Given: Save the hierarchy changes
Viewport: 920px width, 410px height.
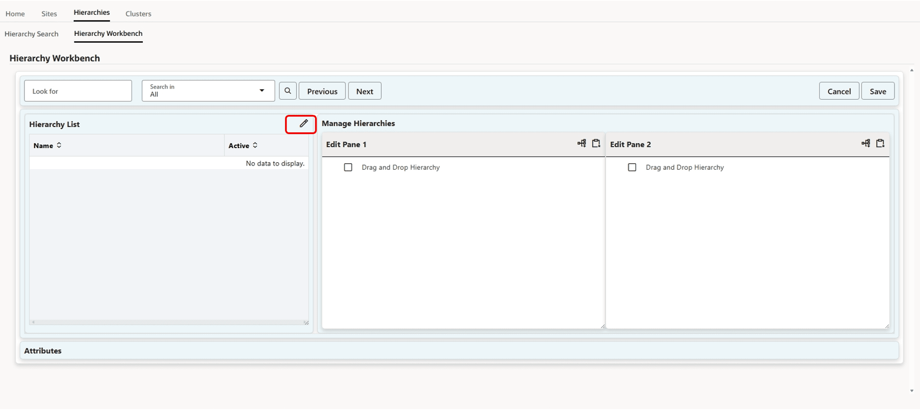Looking at the screenshot, I should [878, 91].
